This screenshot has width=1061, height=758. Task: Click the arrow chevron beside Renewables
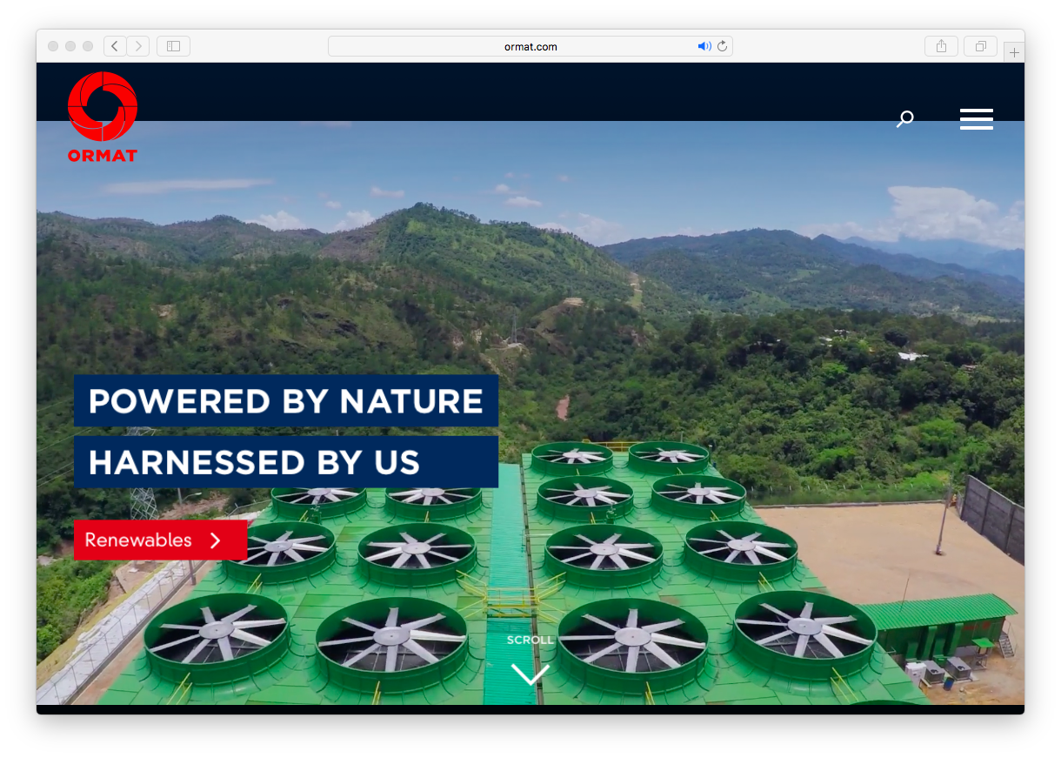click(216, 540)
